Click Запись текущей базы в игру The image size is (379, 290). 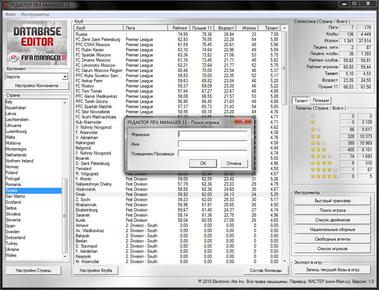[x=333, y=270]
